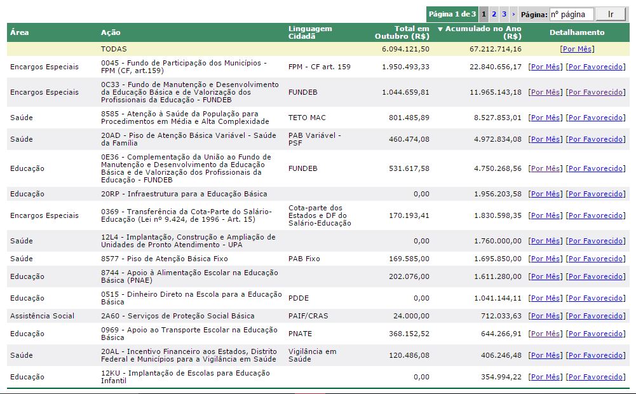Viewport: 636px width, 394px height.
Task: Open Por Favorecido for 20RP row
Action: [x=595, y=194]
